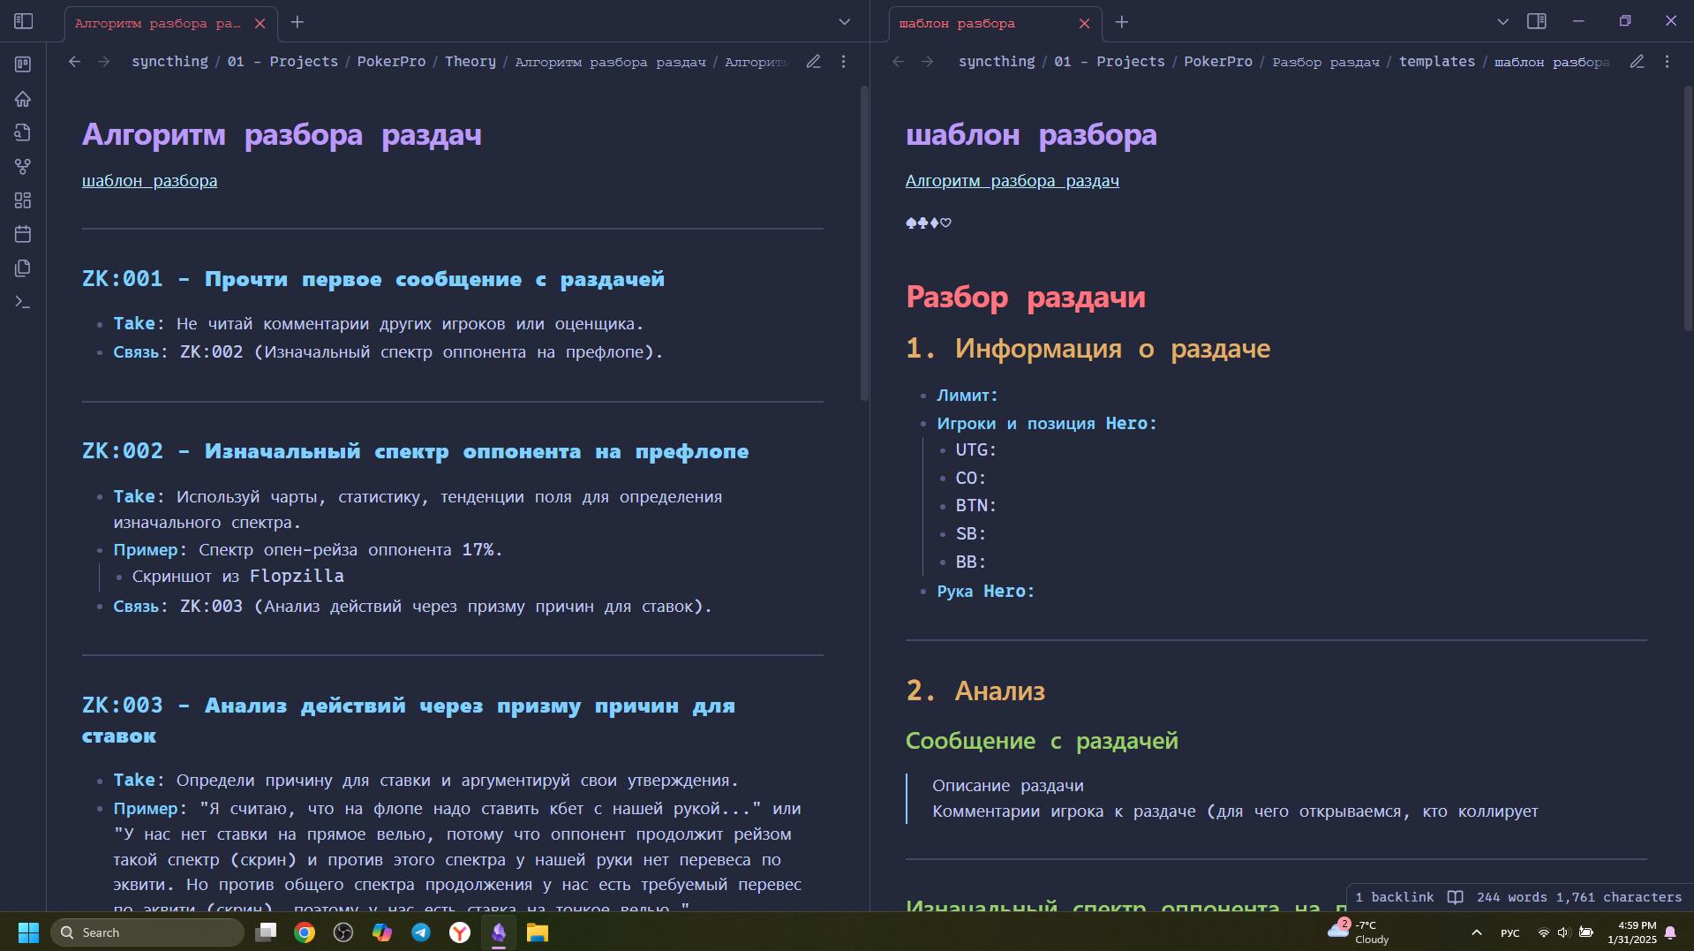Open Yandex Browser from taskbar
The image size is (1694, 951).
click(460, 932)
